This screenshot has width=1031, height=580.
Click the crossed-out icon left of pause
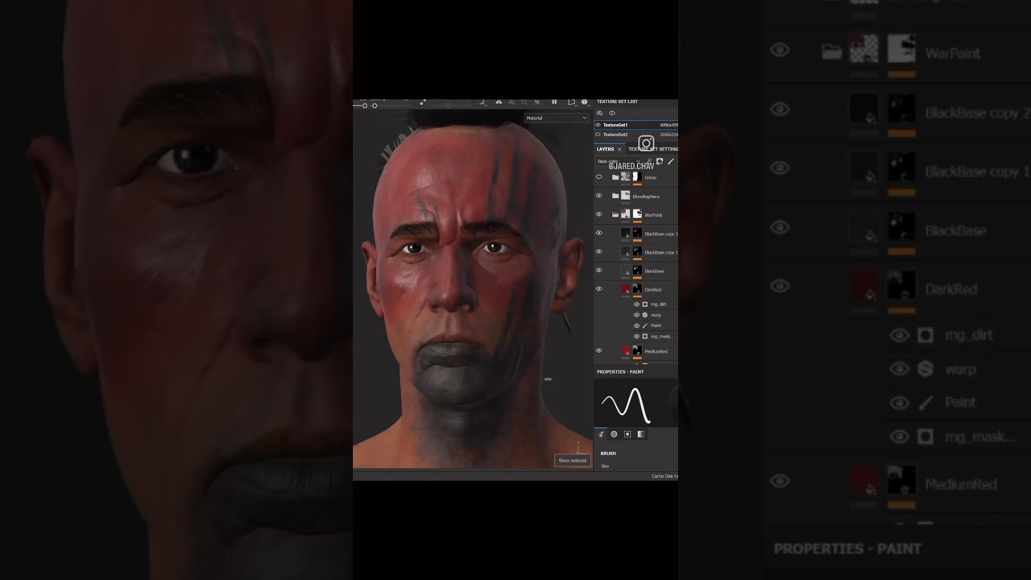coord(537,102)
